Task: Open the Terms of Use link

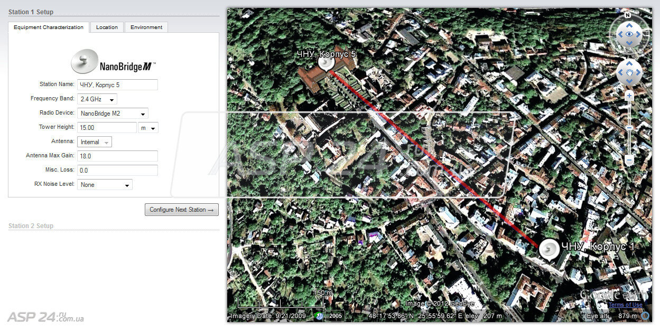Action: [x=625, y=305]
